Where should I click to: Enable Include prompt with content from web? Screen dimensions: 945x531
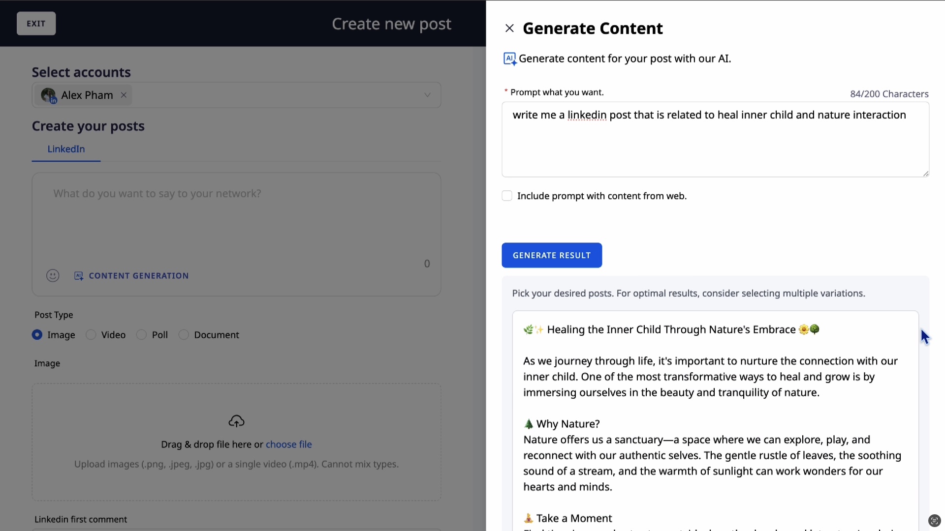pos(507,196)
